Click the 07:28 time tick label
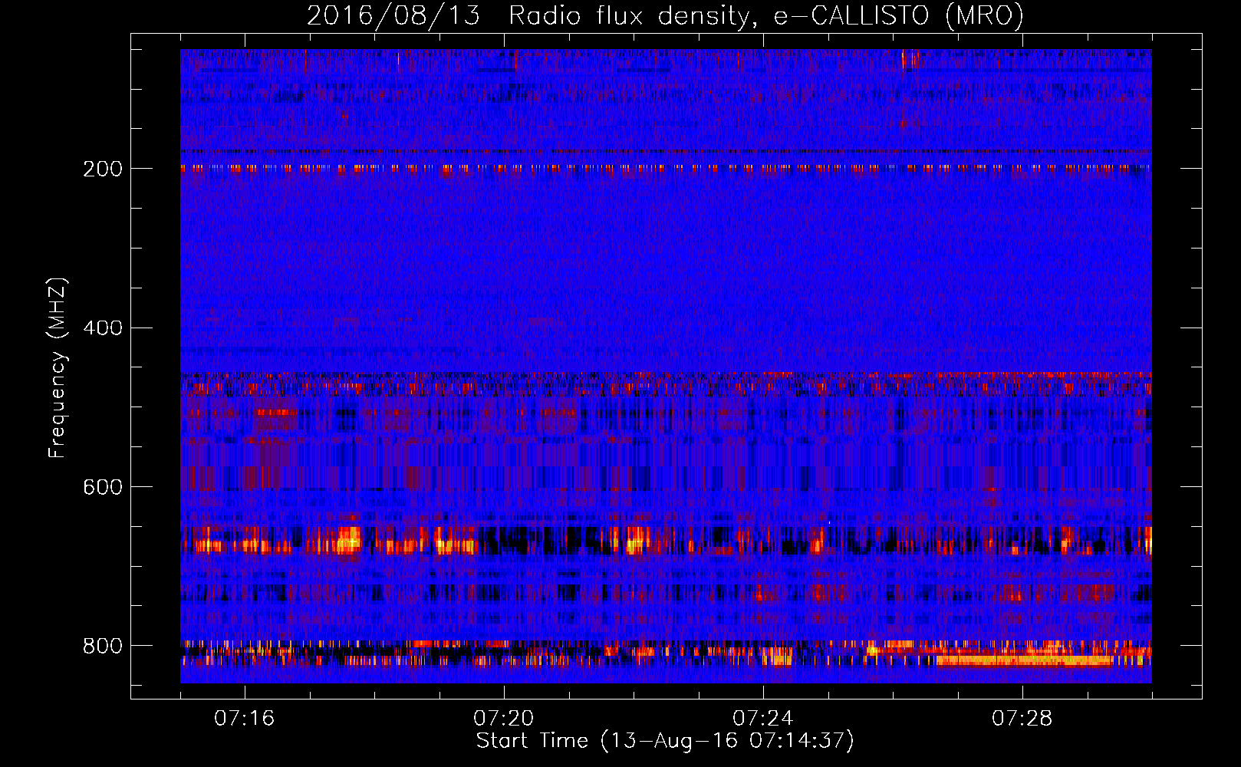Viewport: 1241px width, 767px height. pos(1022,719)
